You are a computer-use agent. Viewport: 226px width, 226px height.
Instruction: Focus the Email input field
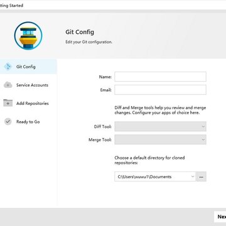(x=160, y=90)
